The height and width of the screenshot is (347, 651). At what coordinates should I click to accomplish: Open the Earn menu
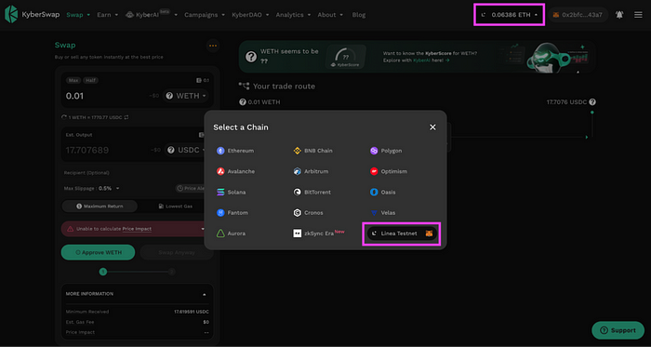[108, 15]
